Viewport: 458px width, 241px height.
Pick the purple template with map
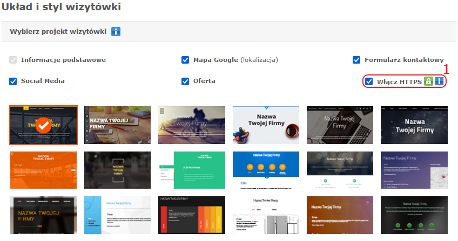(x=414, y=170)
